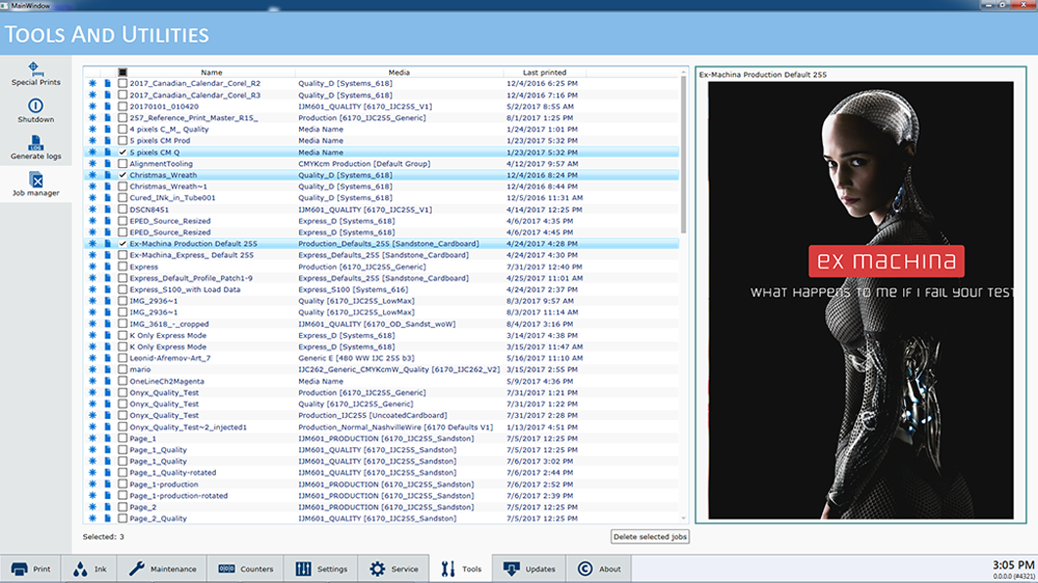Click the Delete selected jobs button
This screenshot has height=583, width=1038.
[x=650, y=537]
